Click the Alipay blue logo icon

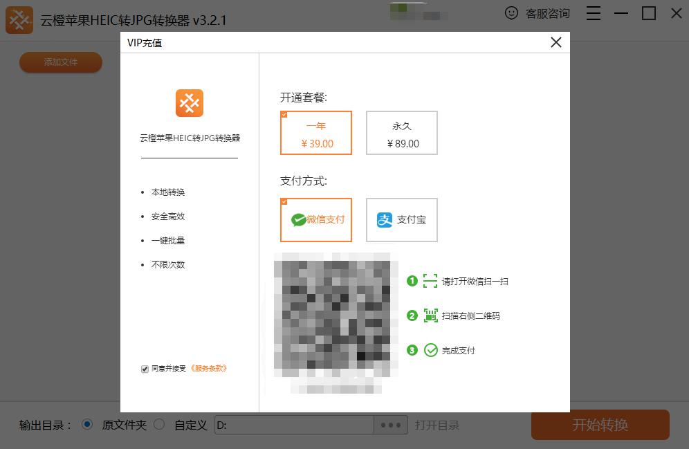click(385, 220)
